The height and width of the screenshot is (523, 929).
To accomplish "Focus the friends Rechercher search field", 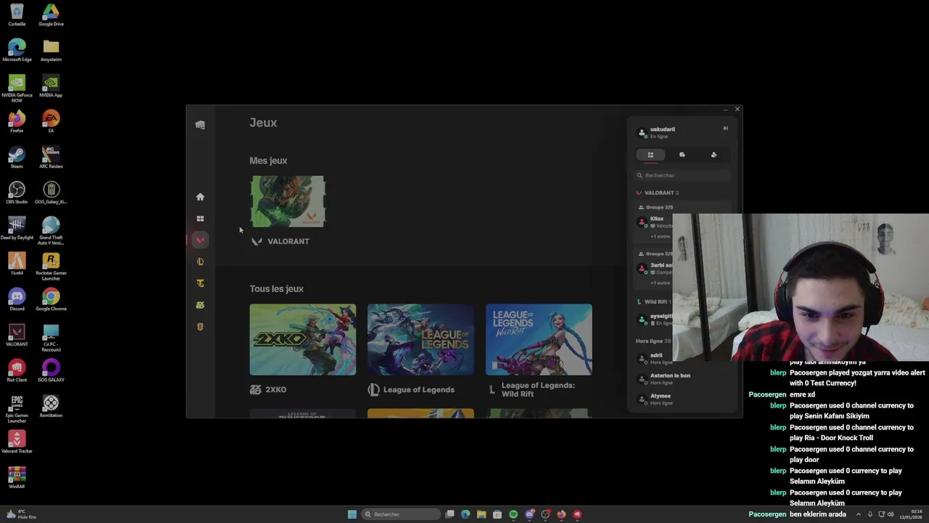I will 682,175.
